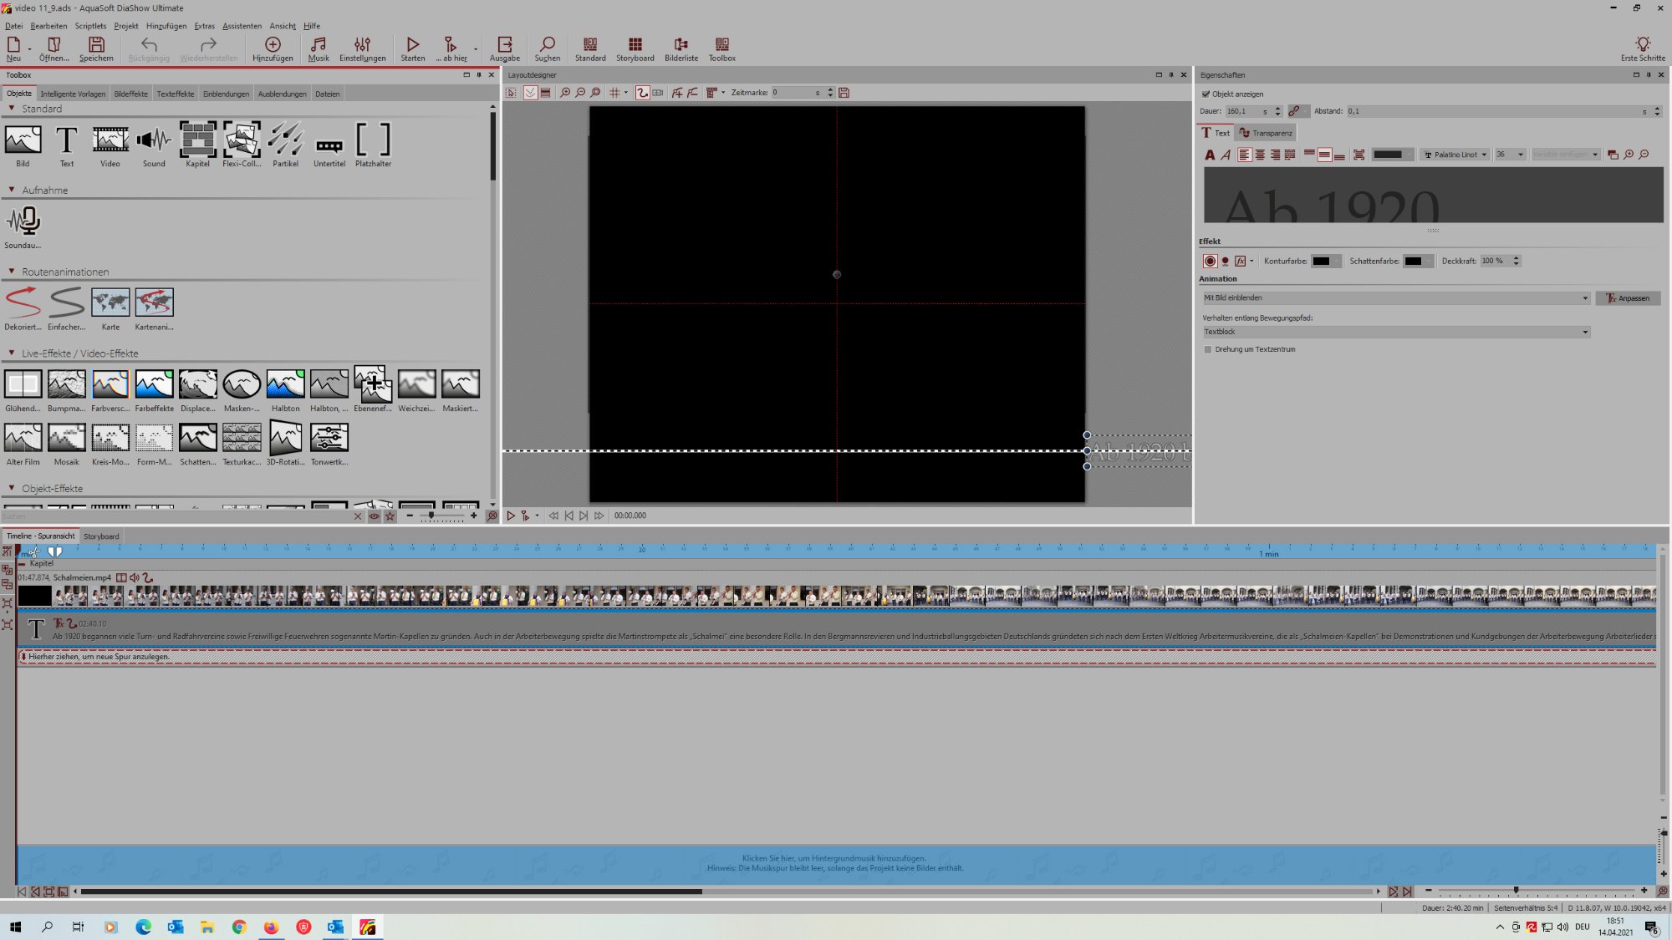
Task: Collapse the Routenanimationen section
Action: coord(12,272)
